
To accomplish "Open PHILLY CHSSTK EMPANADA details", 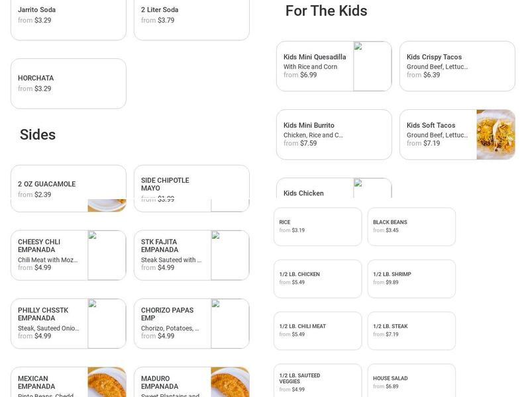I will 50,324.
